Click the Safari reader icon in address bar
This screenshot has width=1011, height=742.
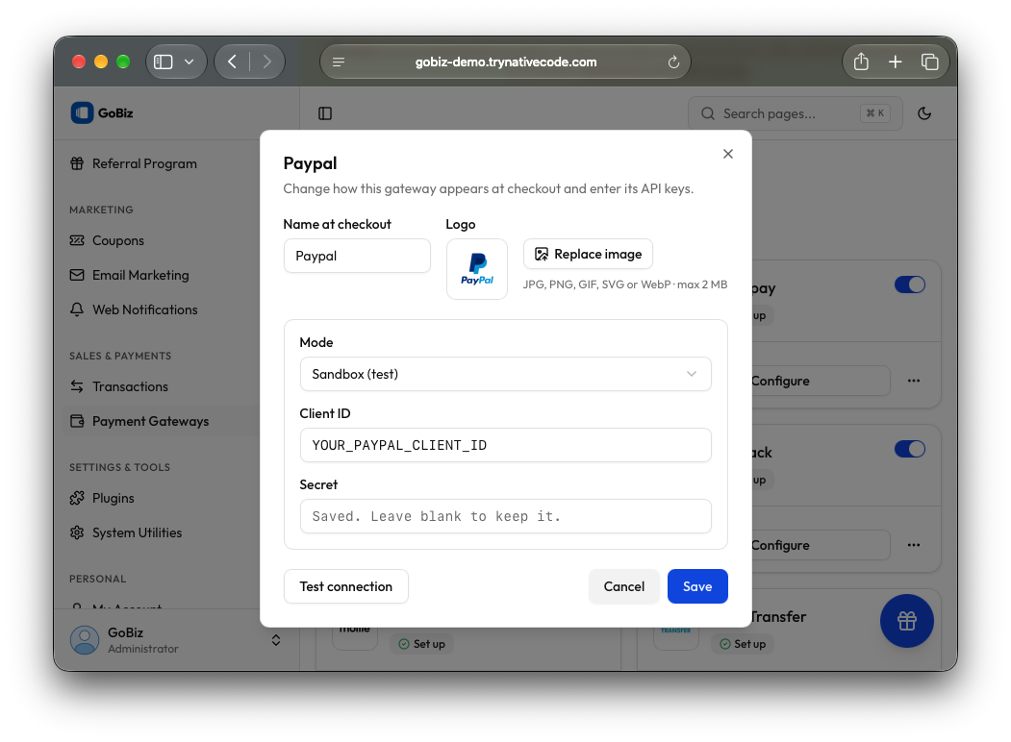click(339, 62)
